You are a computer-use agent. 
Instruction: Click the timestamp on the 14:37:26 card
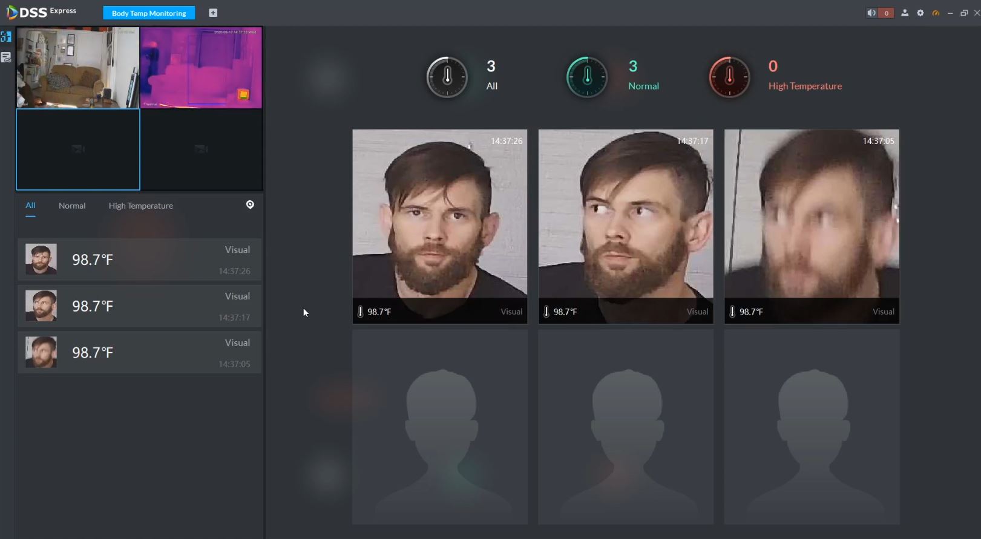coord(507,141)
